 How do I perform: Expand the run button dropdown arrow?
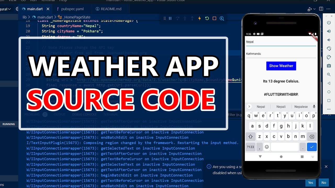pyautogui.click(x=315, y=9)
